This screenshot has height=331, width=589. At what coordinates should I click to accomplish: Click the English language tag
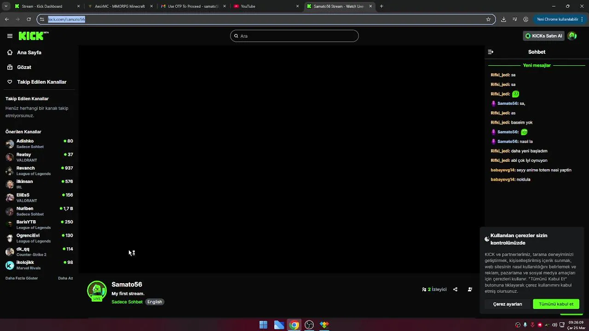click(x=155, y=302)
